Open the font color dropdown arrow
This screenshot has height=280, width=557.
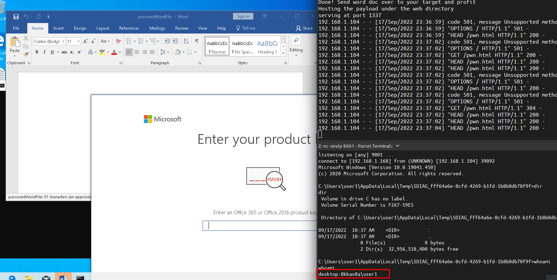click(x=120, y=52)
